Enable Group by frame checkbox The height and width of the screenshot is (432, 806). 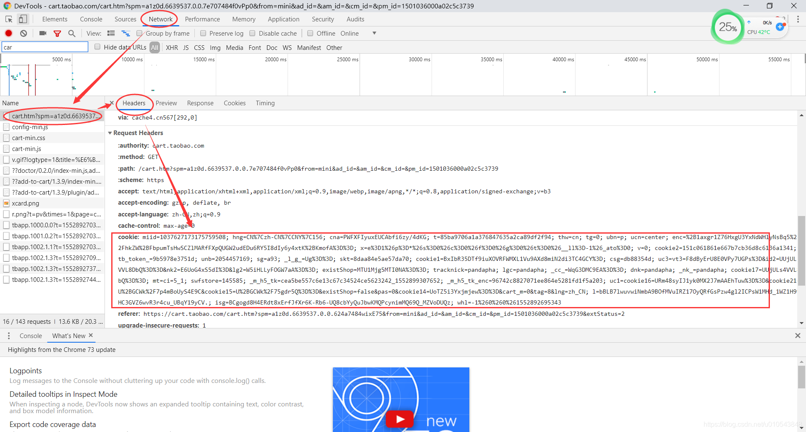pos(139,34)
